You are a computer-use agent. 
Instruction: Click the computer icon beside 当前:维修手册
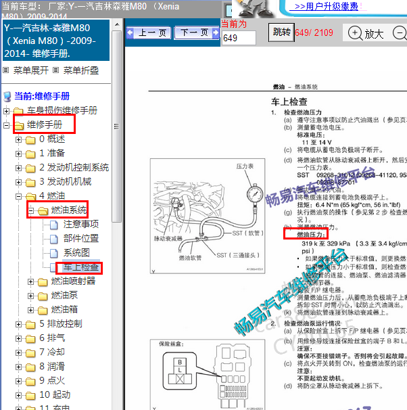coord(7,96)
